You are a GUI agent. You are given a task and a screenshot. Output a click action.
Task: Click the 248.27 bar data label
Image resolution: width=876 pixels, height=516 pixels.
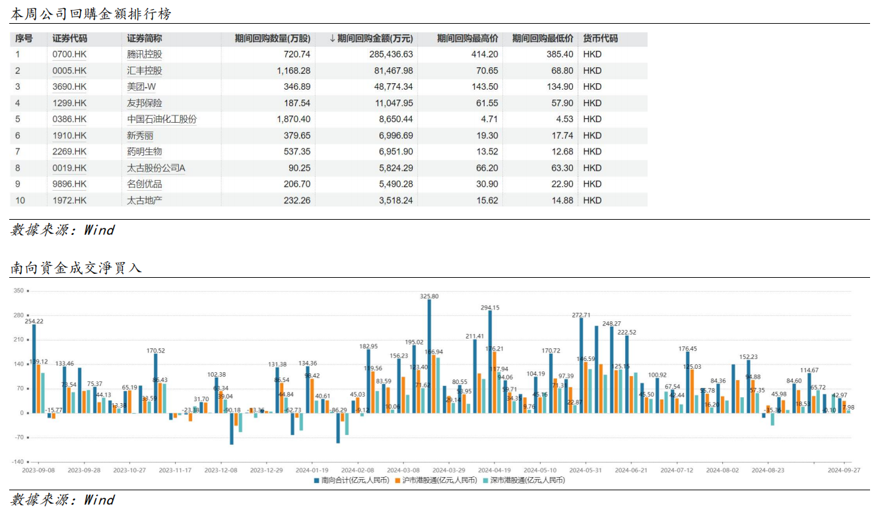point(612,323)
